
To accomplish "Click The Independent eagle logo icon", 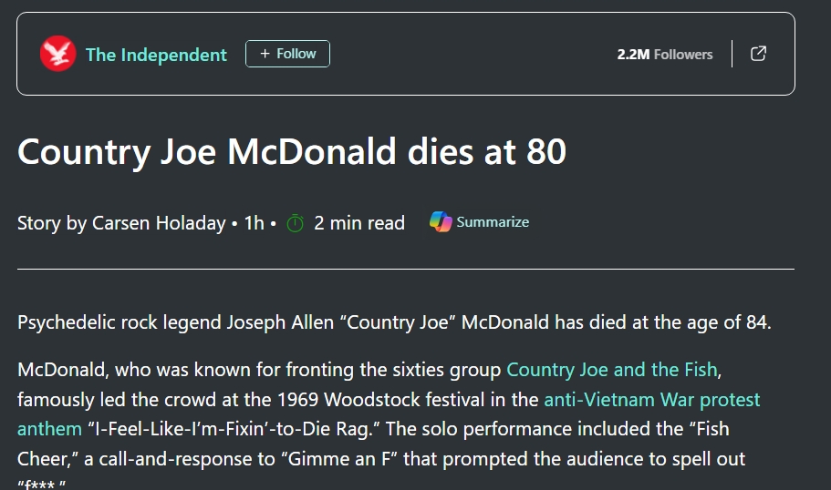I will click(x=57, y=54).
